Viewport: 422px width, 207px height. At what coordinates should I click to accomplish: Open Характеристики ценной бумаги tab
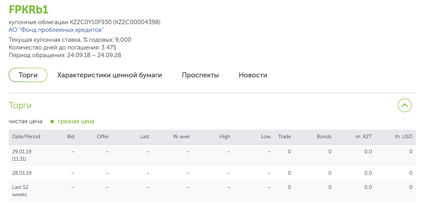[x=109, y=75]
